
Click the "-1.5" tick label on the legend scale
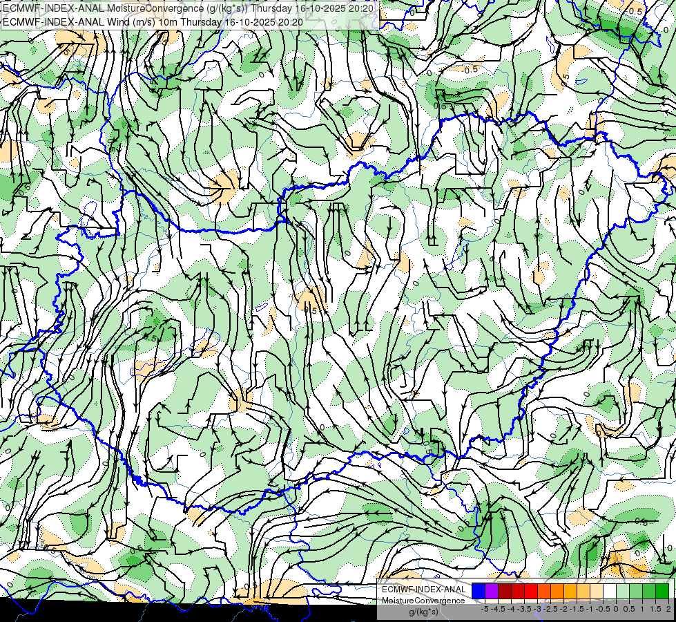[577, 609]
